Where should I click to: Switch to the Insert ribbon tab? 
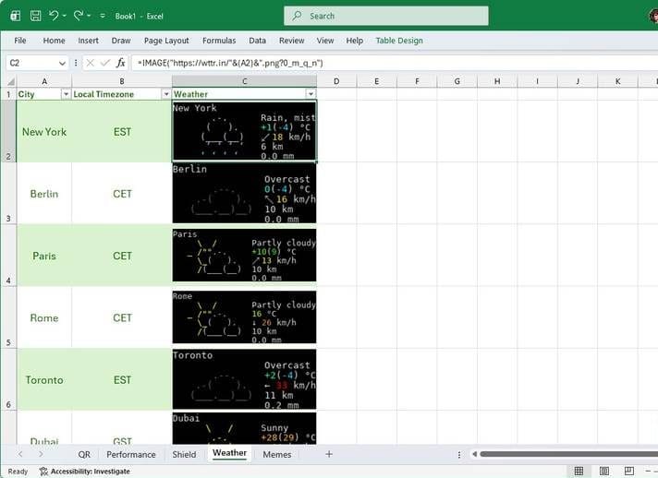pyautogui.click(x=88, y=41)
